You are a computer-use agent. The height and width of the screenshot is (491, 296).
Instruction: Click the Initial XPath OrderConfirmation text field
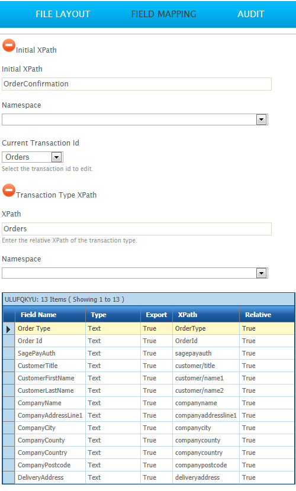coord(137,84)
